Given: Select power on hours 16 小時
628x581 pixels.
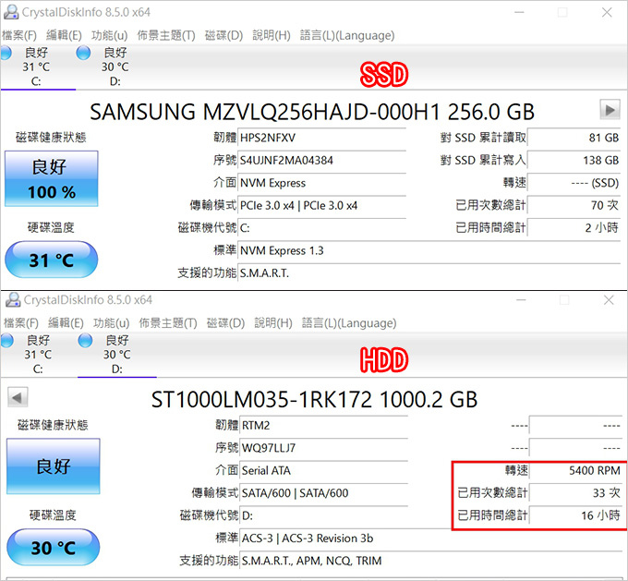Looking at the screenshot, I should (x=575, y=515).
